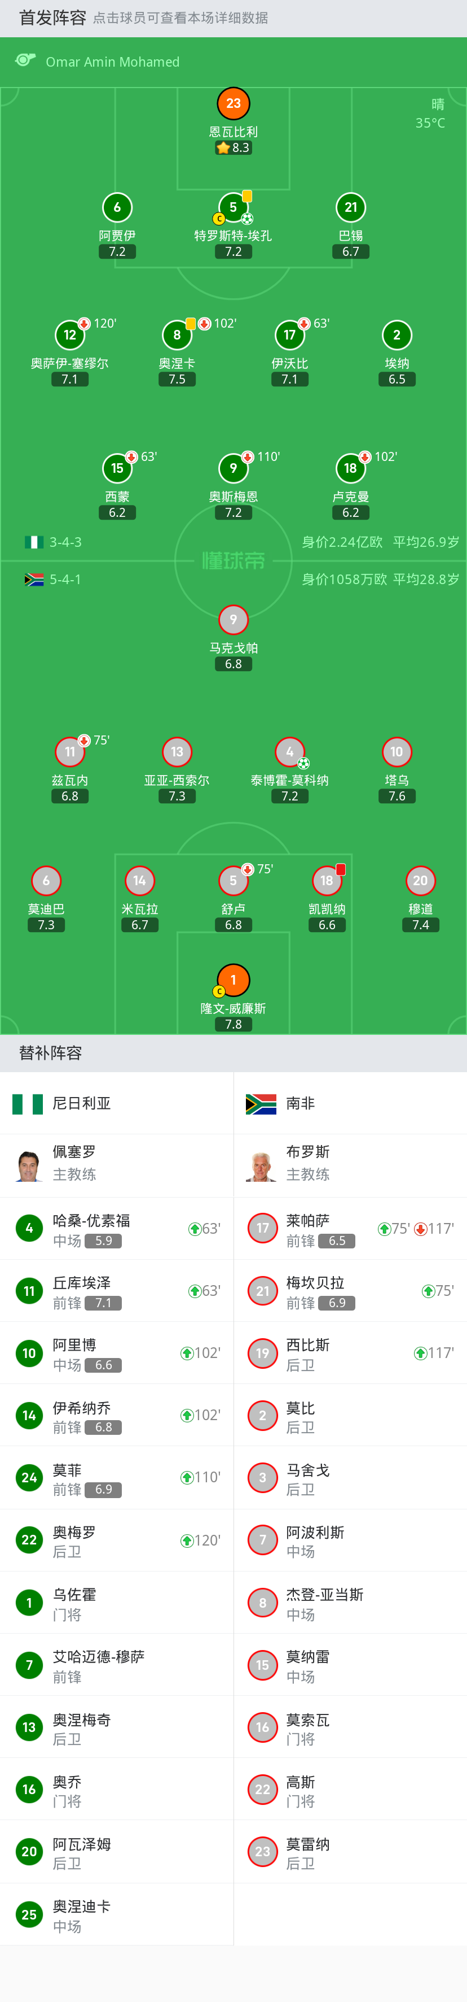Click referee name Omar Amin Mohamed
The height and width of the screenshot is (2002, 467).
[112, 62]
